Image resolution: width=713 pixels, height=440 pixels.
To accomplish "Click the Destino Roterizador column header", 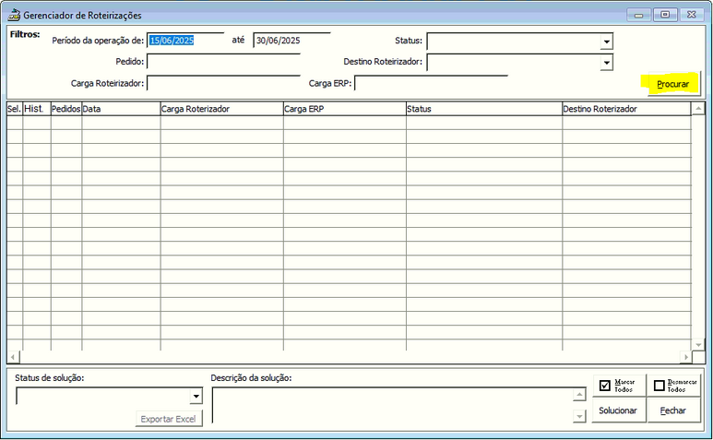I will 626,109.
